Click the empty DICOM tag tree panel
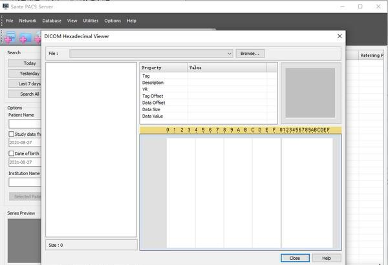 click(91, 150)
